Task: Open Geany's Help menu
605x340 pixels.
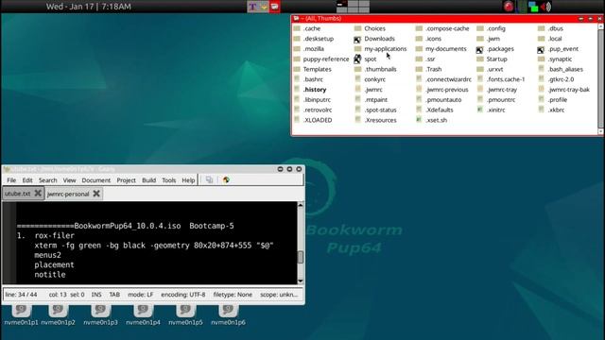Action: (x=188, y=180)
